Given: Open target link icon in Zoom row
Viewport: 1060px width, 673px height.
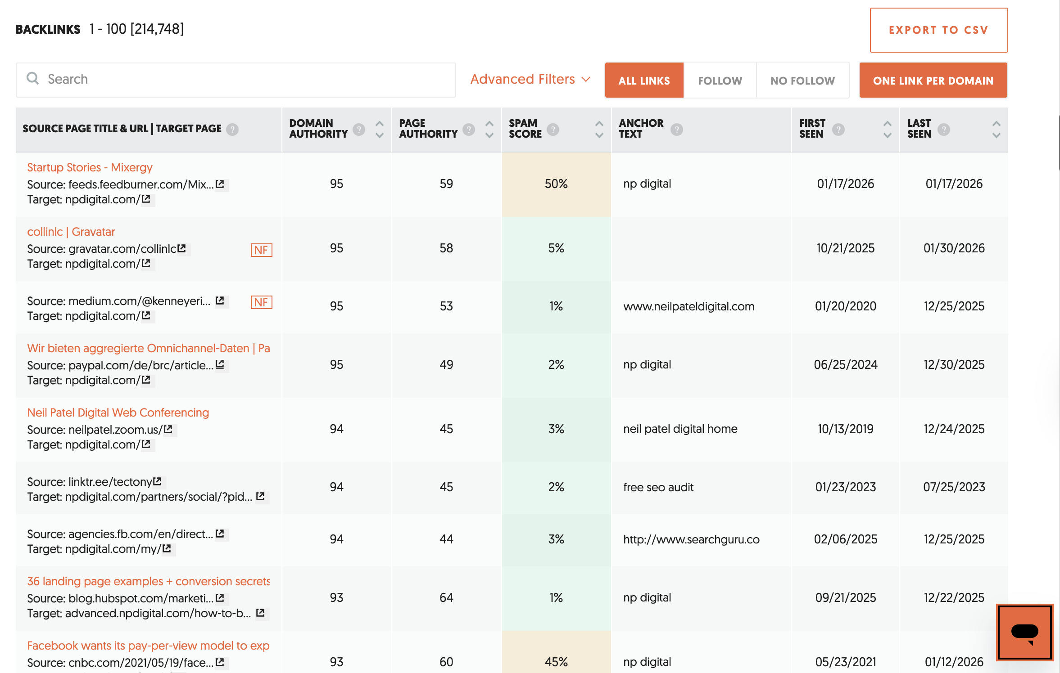Looking at the screenshot, I should (x=146, y=444).
